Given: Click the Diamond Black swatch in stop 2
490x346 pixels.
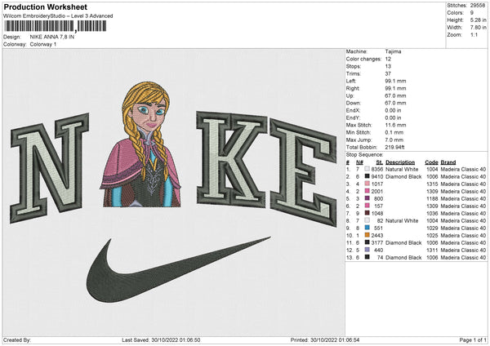Looking at the screenshot, I should click(367, 176).
